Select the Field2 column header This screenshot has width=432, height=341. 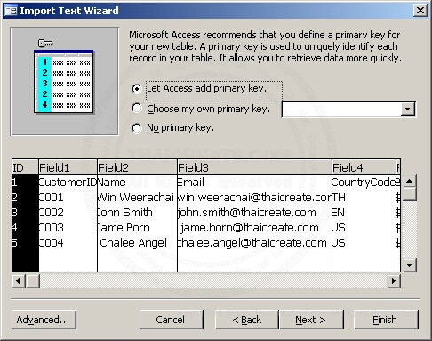137,167
